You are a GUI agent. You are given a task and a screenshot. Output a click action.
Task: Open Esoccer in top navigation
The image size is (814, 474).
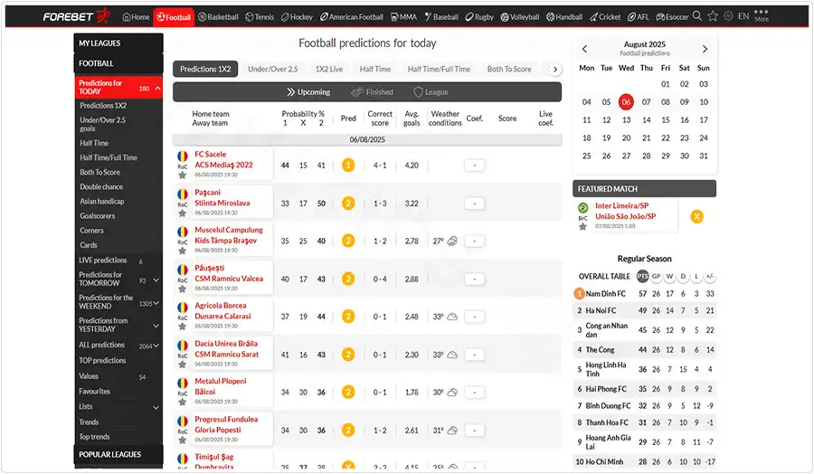point(672,16)
